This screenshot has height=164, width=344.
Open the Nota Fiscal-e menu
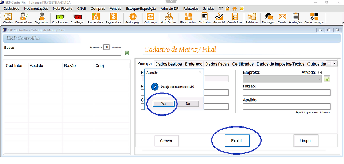tap(63, 9)
